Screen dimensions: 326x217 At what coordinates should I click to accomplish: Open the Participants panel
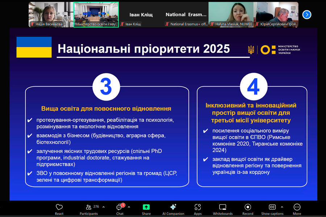click(x=89, y=209)
